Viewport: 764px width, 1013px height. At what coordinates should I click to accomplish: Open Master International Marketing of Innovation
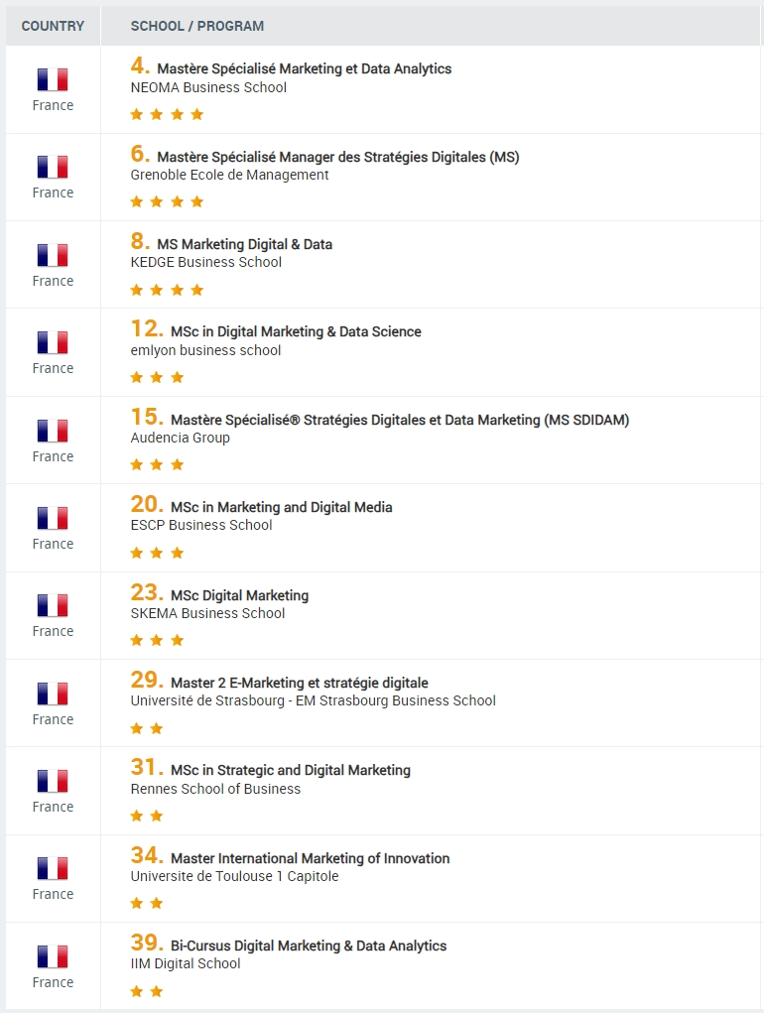click(310, 858)
